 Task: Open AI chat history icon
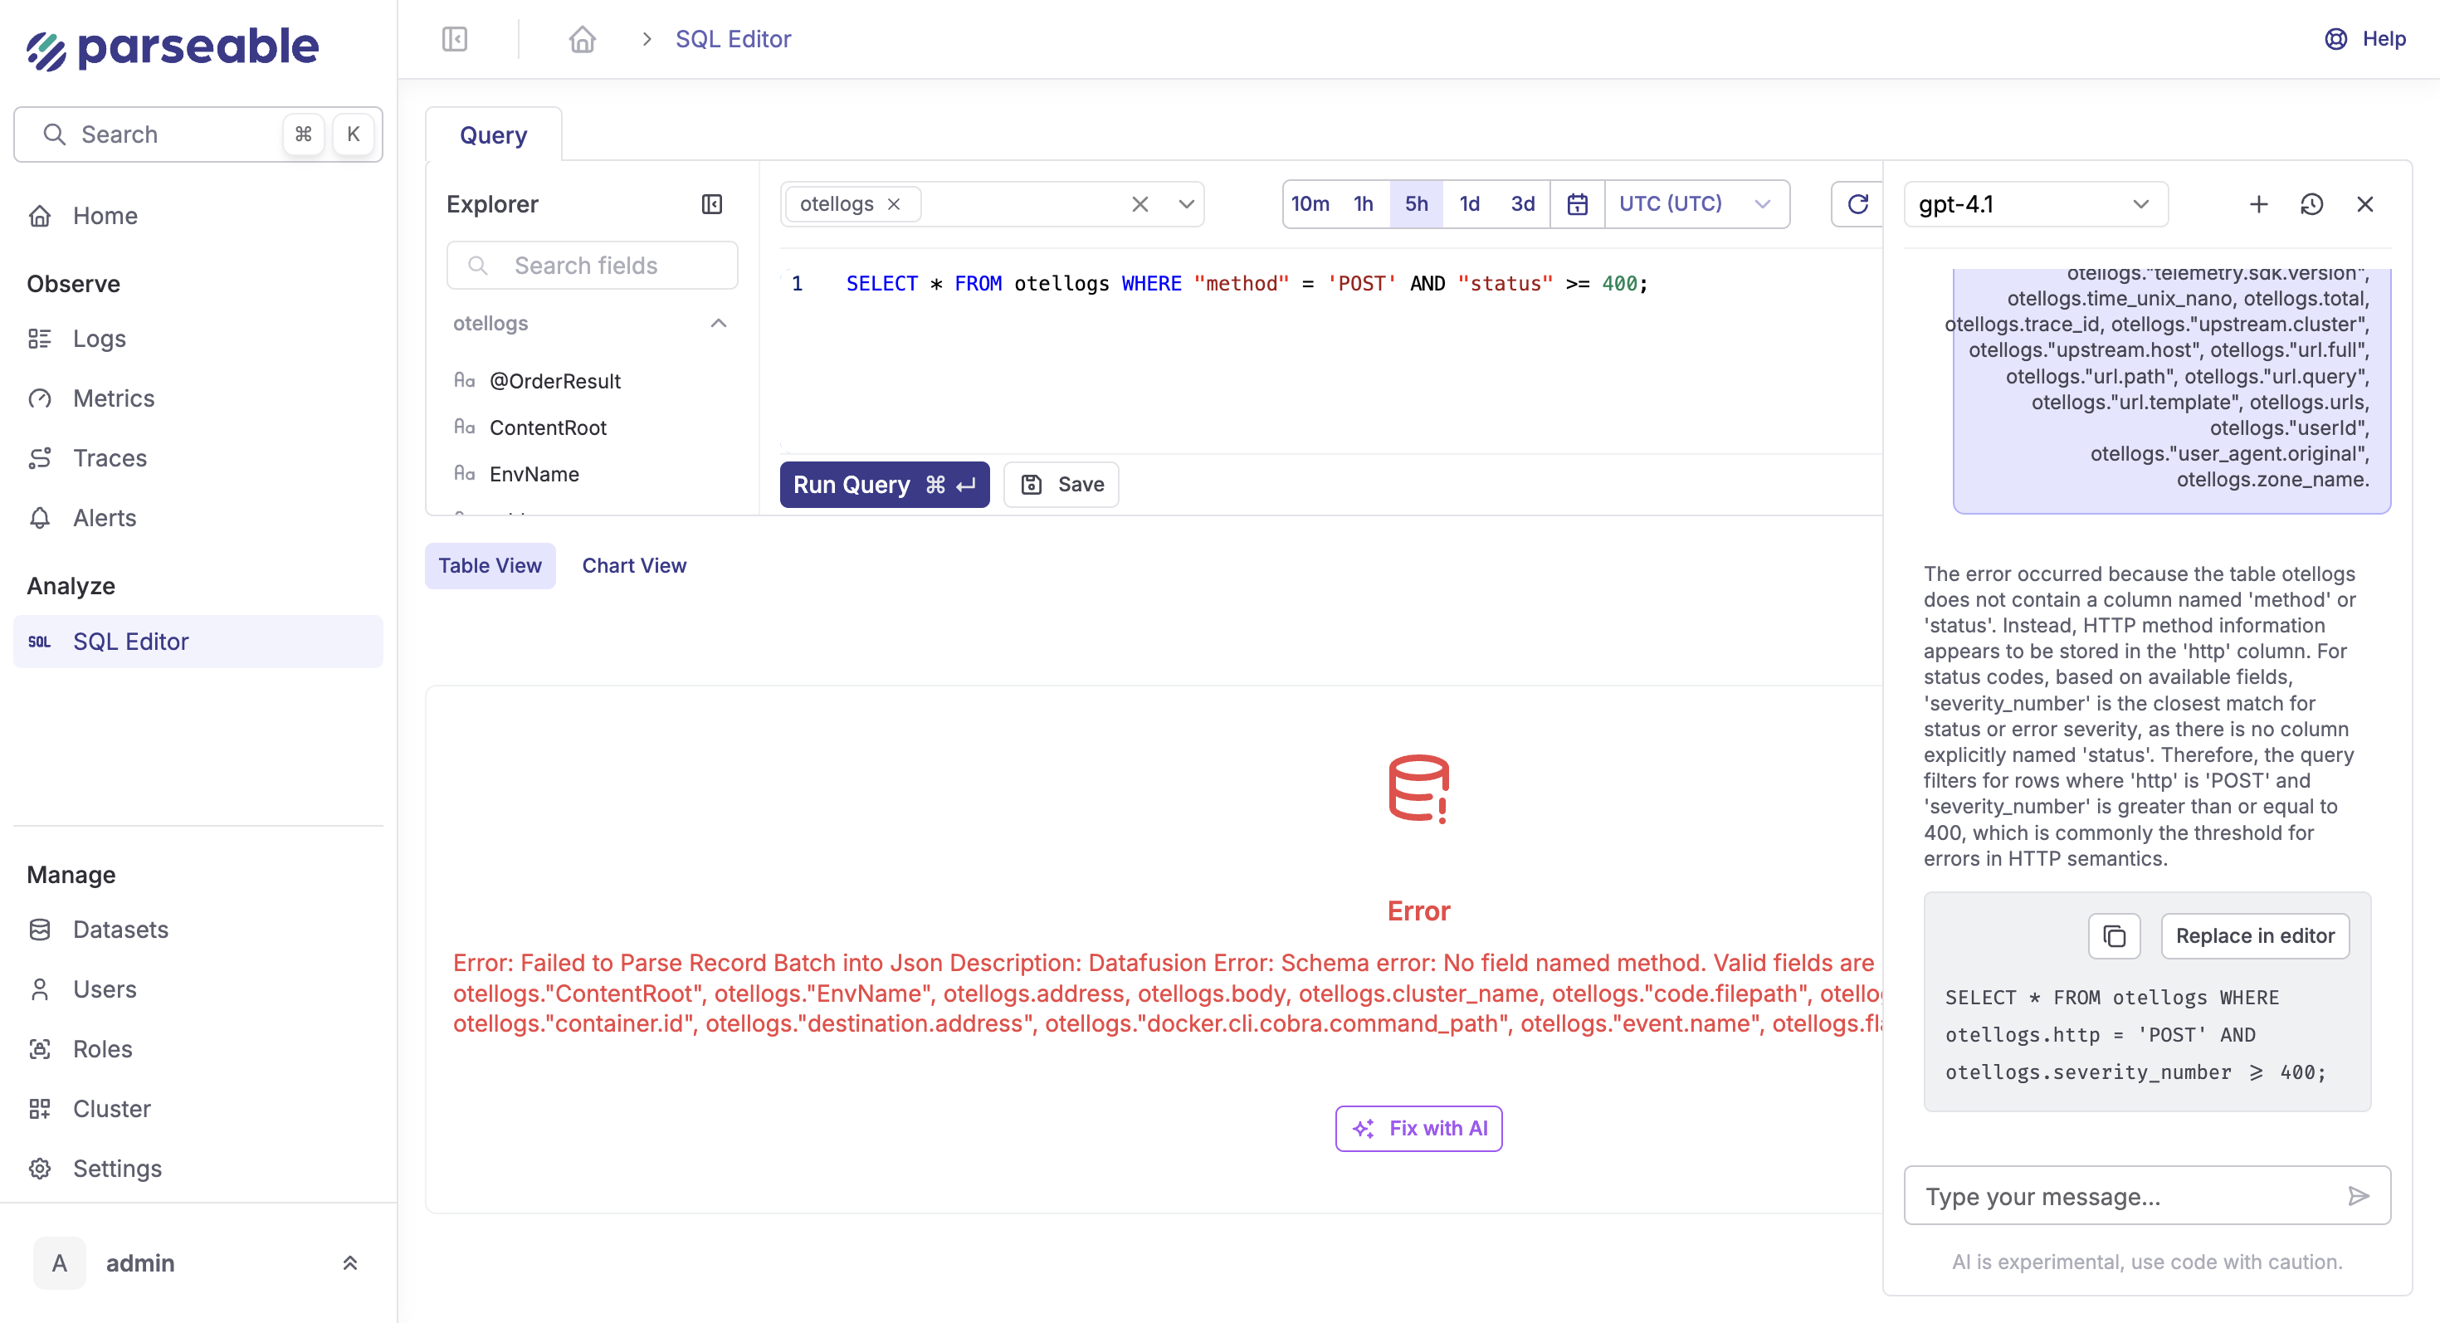pos(2311,203)
